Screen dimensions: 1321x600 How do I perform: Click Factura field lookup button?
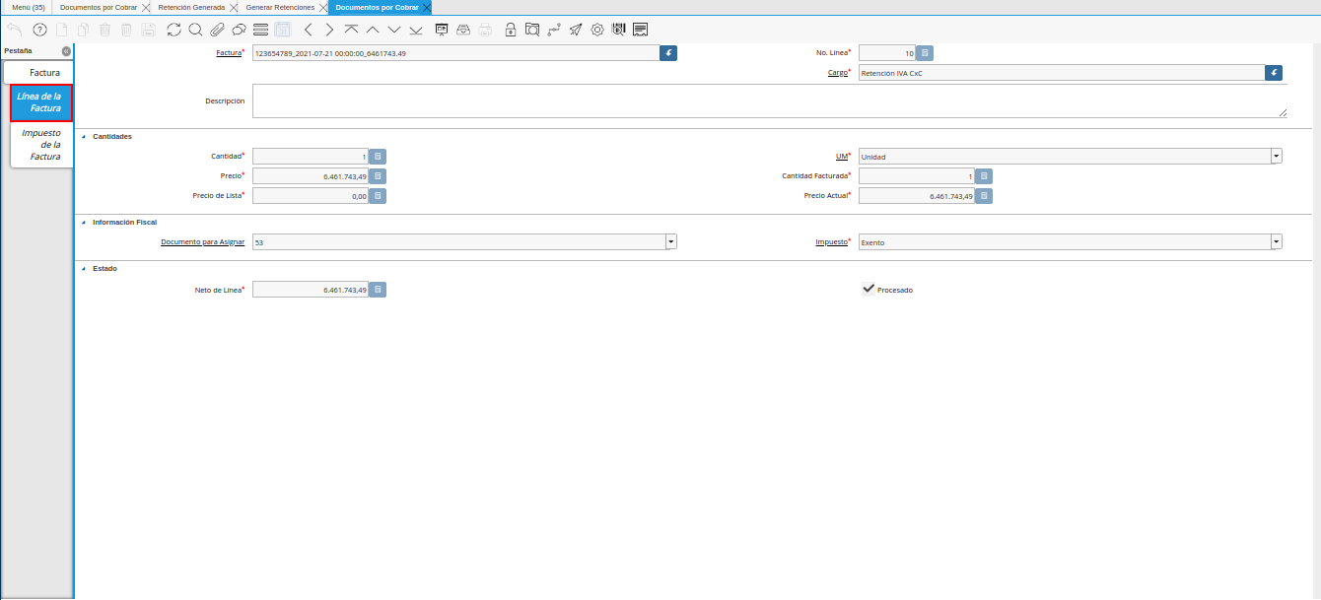click(x=668, y=53)
